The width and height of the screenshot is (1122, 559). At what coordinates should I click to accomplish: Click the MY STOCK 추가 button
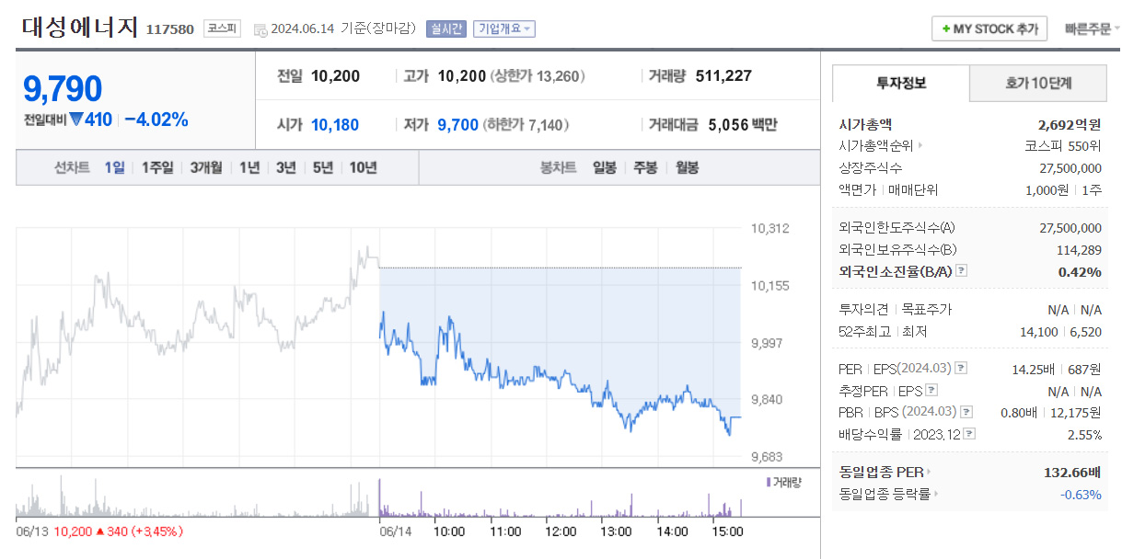tap(989, 29)
